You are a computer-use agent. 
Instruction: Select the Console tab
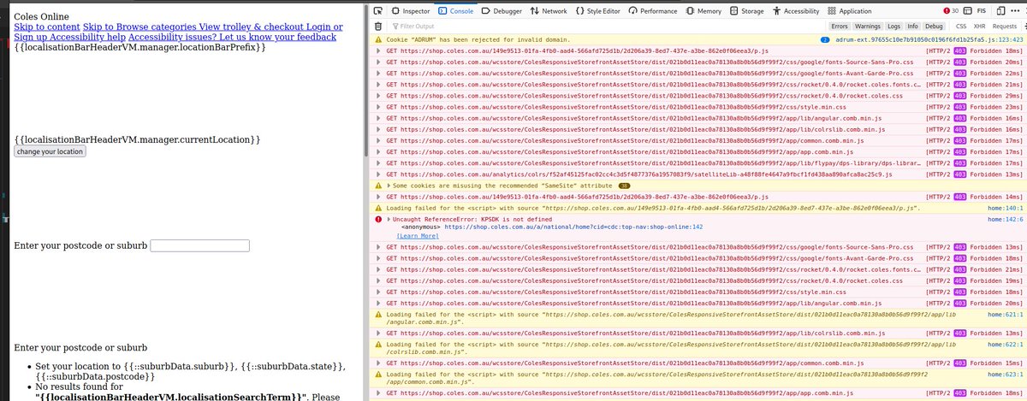pos(455,11)
